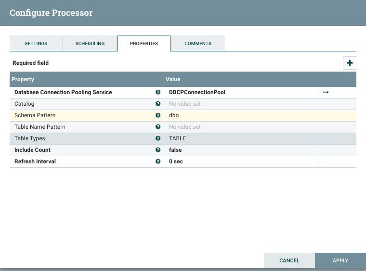Viewport: 366px width, 271px height.
Task: Click the Include Count help icon
Action: 158,150
